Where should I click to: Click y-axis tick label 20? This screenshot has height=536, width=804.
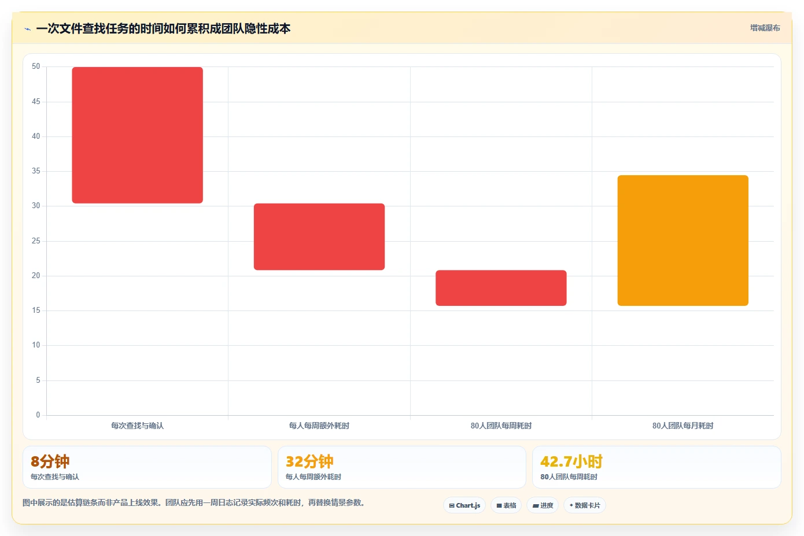36,276
